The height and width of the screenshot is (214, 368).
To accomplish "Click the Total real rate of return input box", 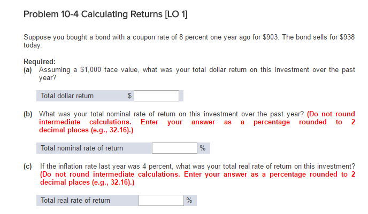I will pyautogui.click(x=161, y=200).
